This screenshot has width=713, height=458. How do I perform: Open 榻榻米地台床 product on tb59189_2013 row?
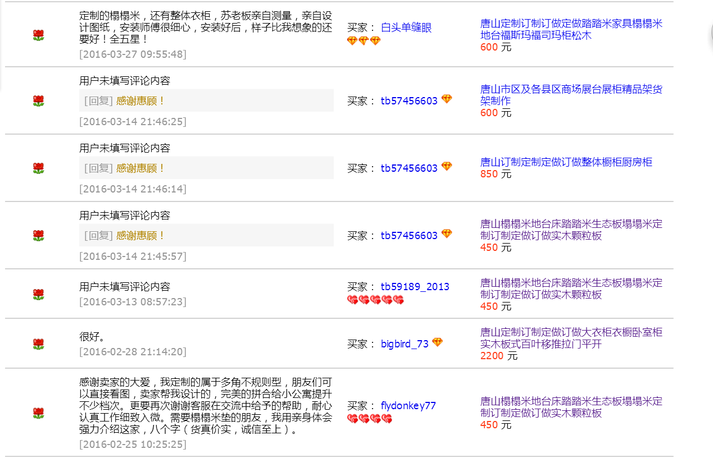click(571, 289)
